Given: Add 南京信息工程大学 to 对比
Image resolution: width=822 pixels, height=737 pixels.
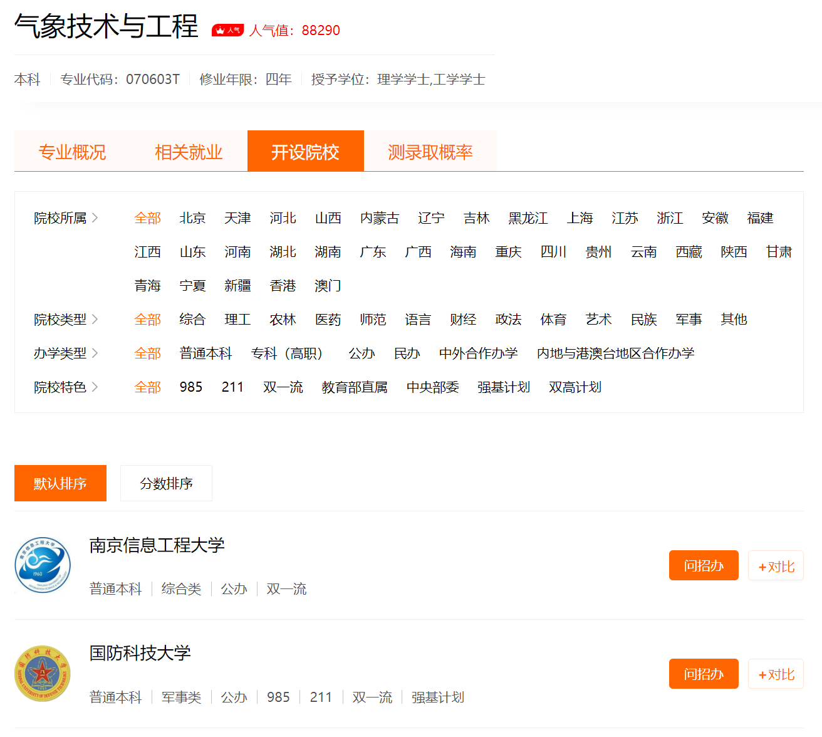Looking at the screenshot, I should 776,565.
